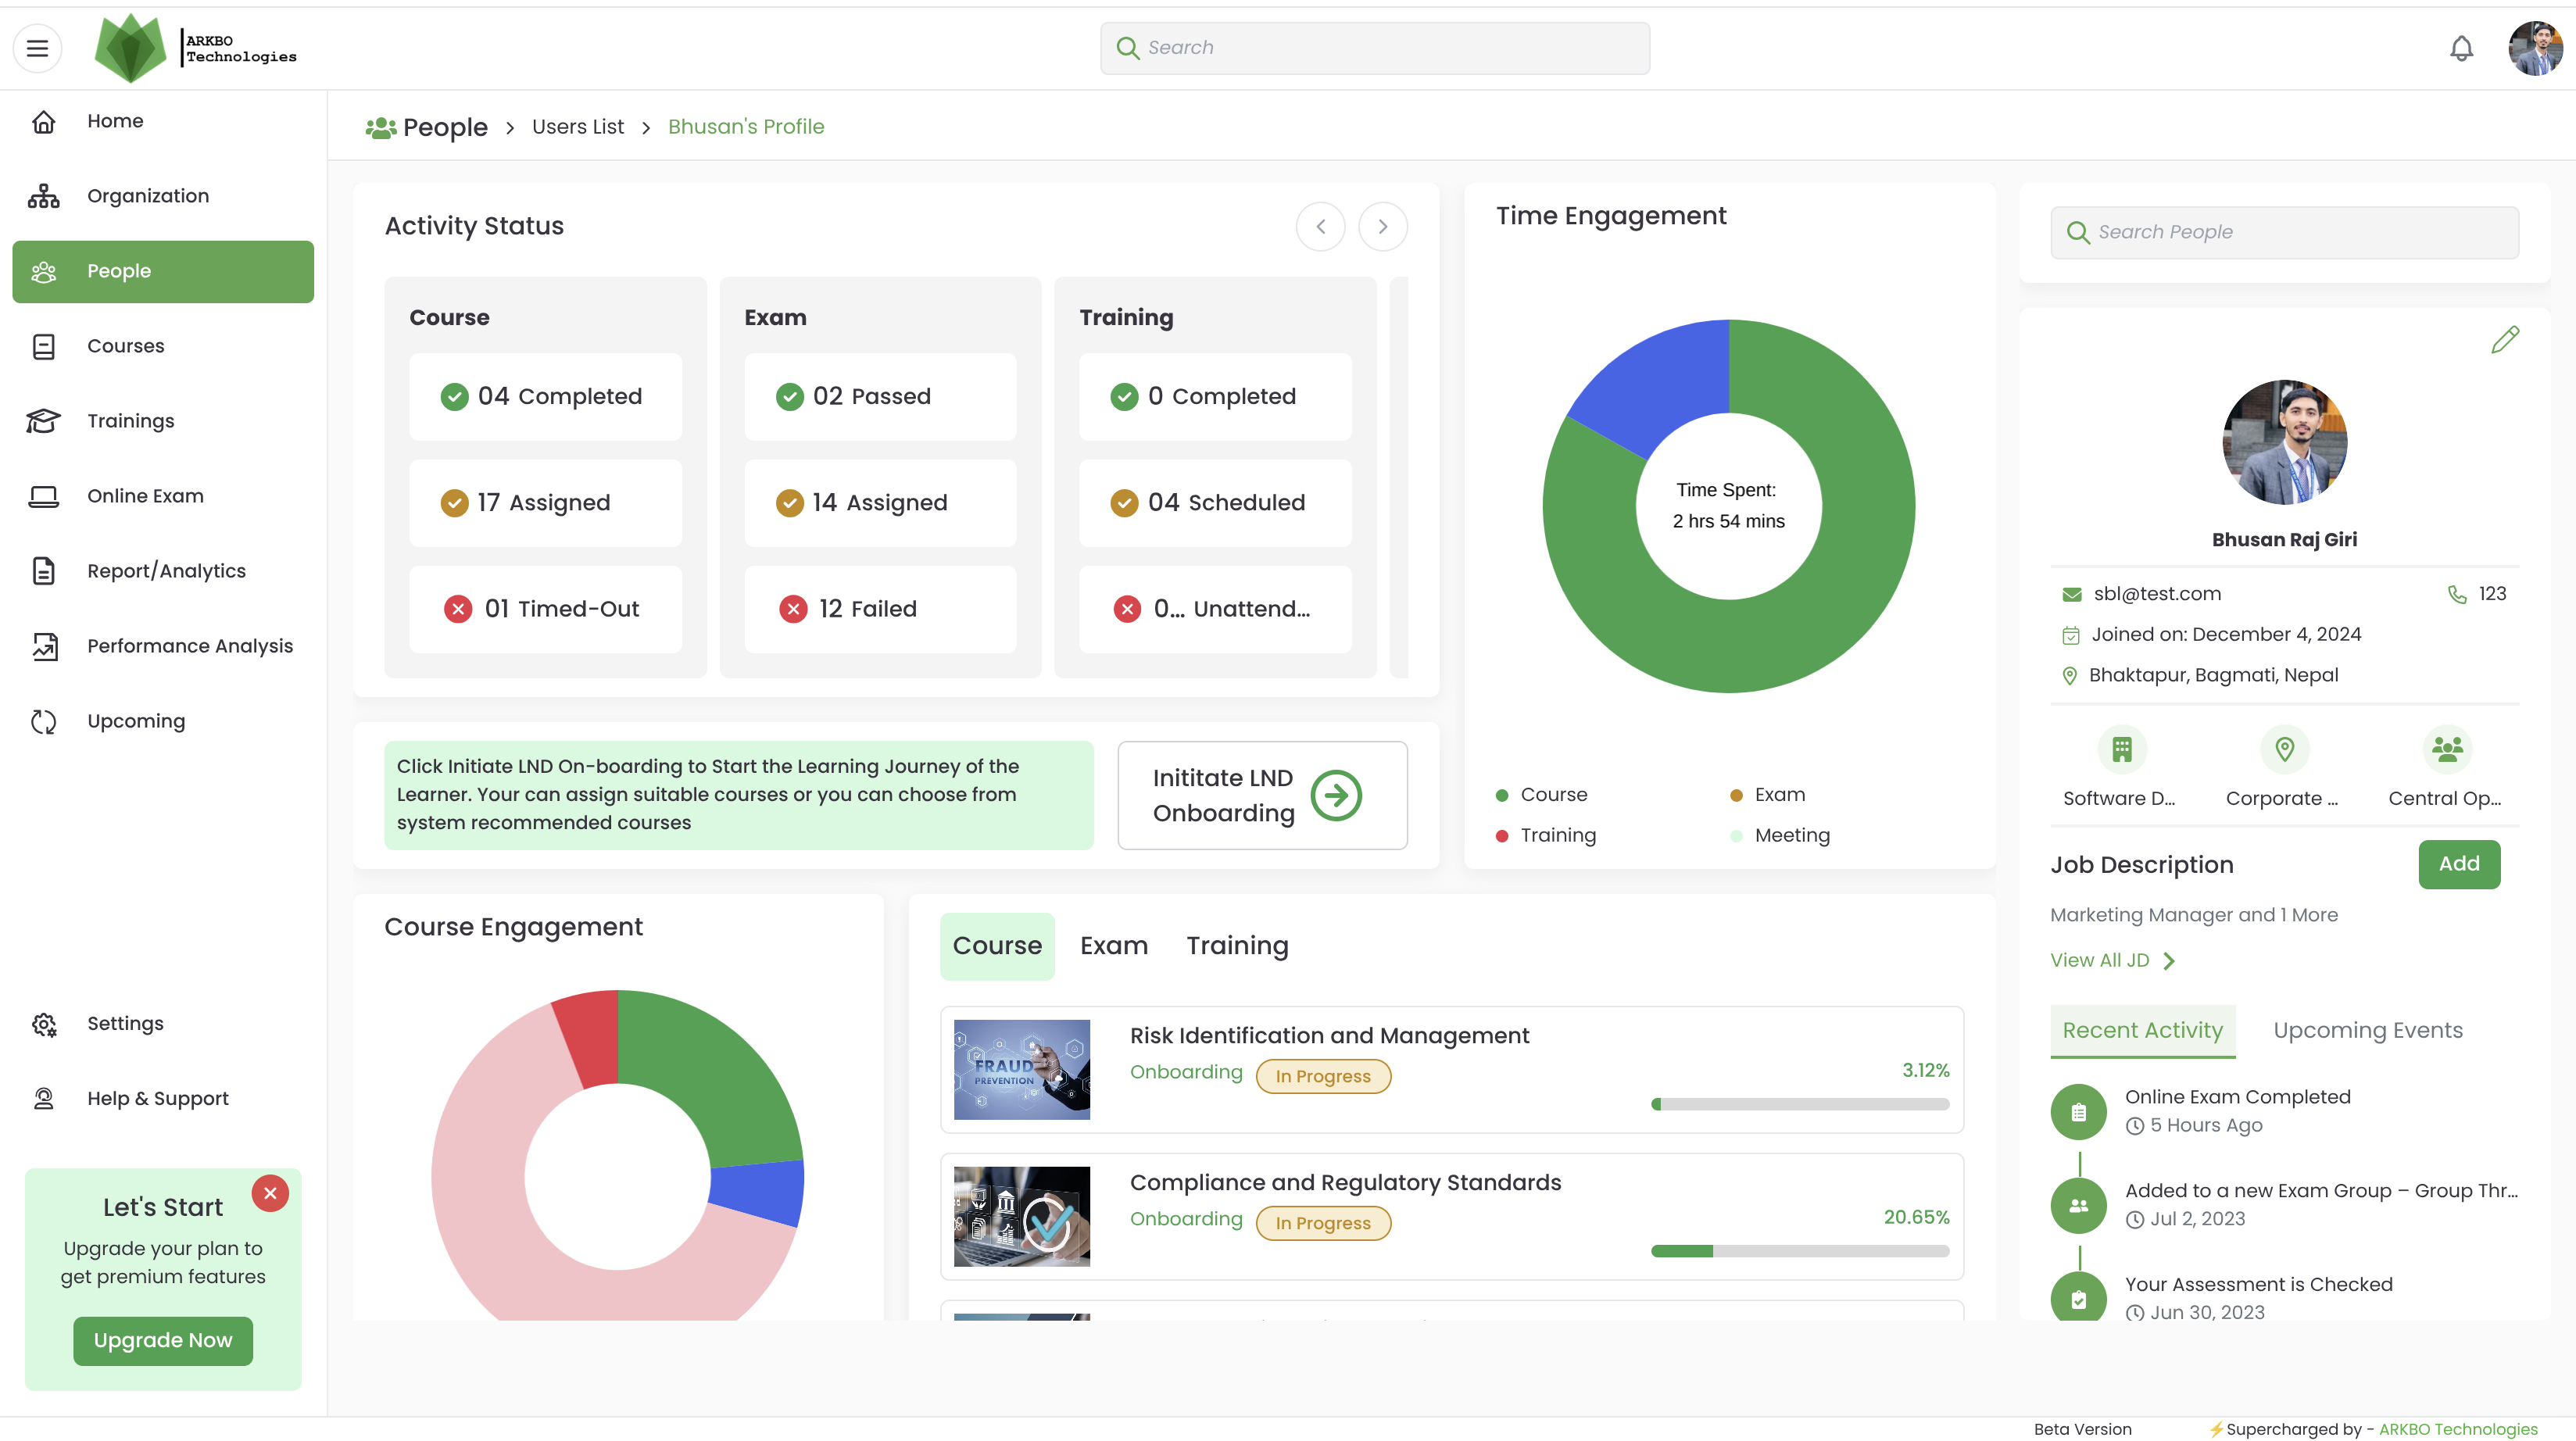This screenshot has width=2576, height=1441.
Task: Go to previous Activity Status slide
Action: tap(1320, 227)
